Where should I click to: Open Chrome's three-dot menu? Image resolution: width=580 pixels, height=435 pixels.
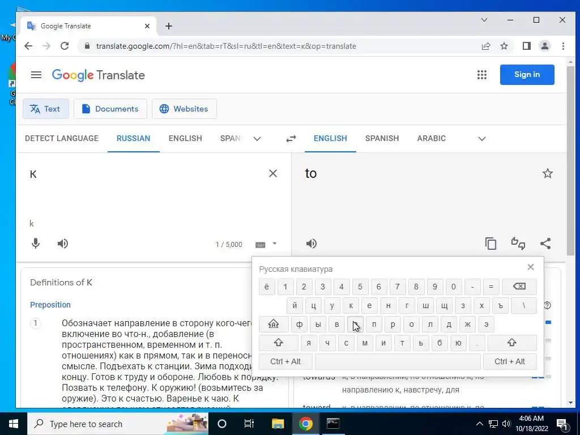(563, 46)
